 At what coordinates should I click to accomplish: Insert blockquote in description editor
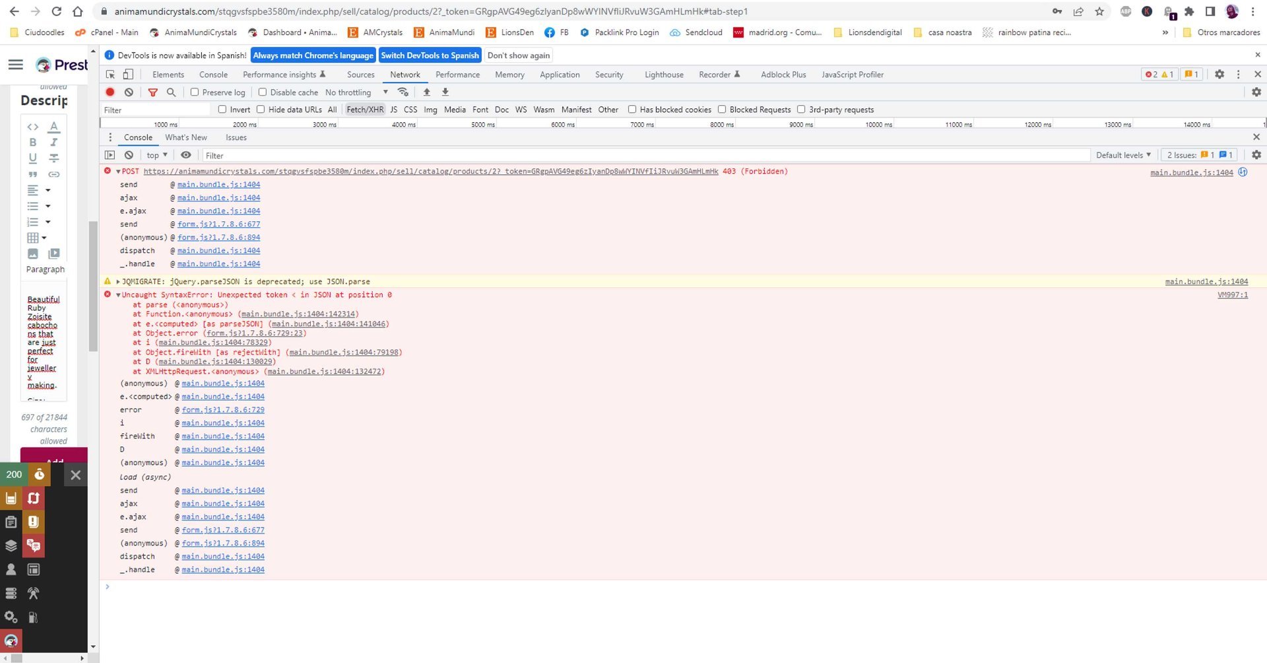pos(32,174)
